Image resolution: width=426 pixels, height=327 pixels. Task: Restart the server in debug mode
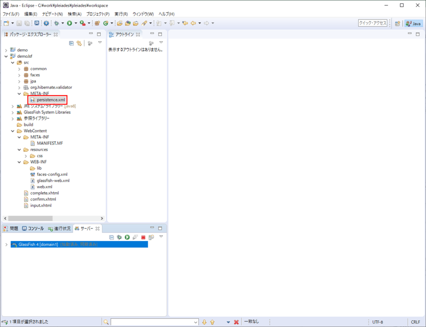tap(119, 237)
